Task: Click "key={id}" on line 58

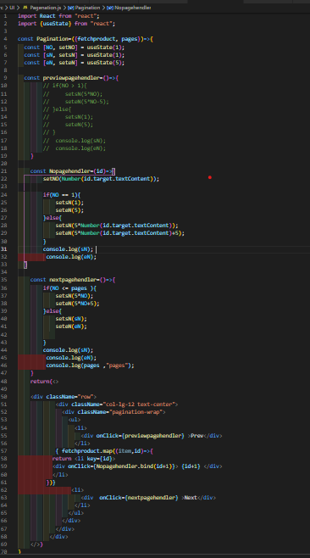Action: pyautogui.click(x=100, y=459)
